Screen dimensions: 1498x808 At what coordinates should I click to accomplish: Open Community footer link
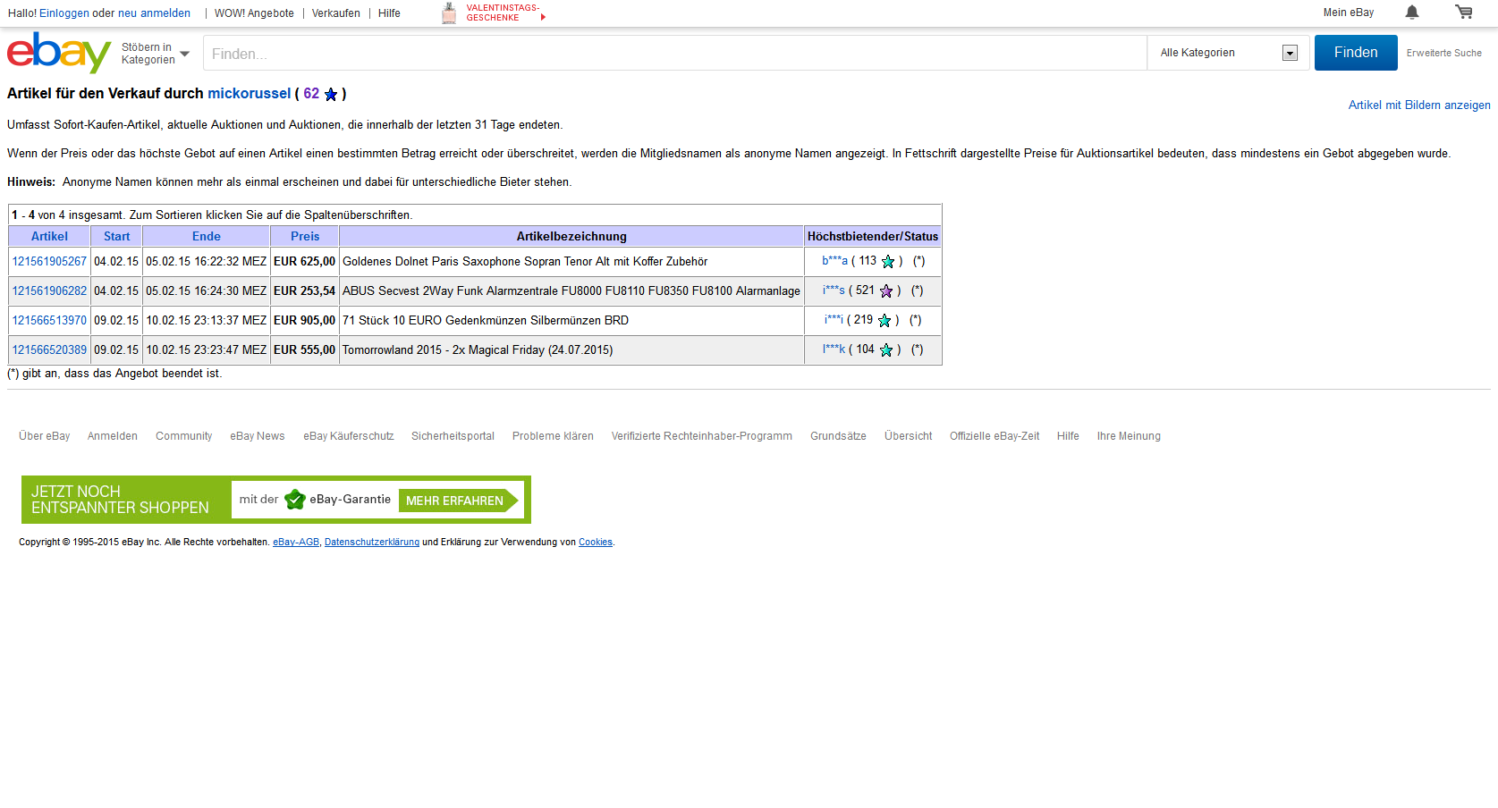(x=184, y=436)
